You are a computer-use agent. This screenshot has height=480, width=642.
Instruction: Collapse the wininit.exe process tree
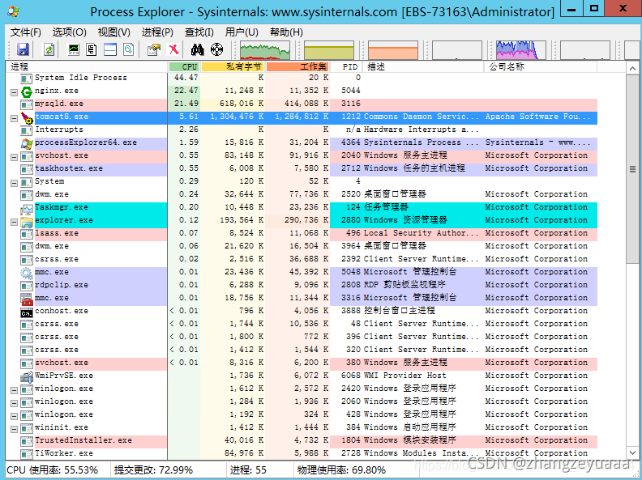[14, 429]
